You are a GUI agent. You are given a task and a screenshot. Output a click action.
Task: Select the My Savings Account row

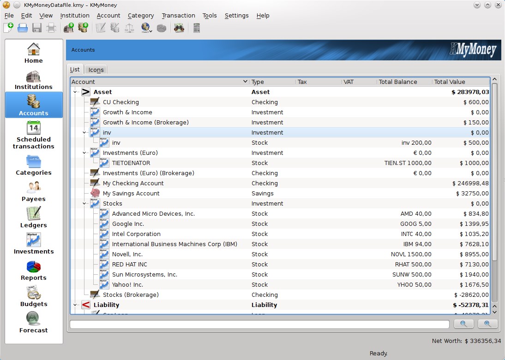click(280, 193)
